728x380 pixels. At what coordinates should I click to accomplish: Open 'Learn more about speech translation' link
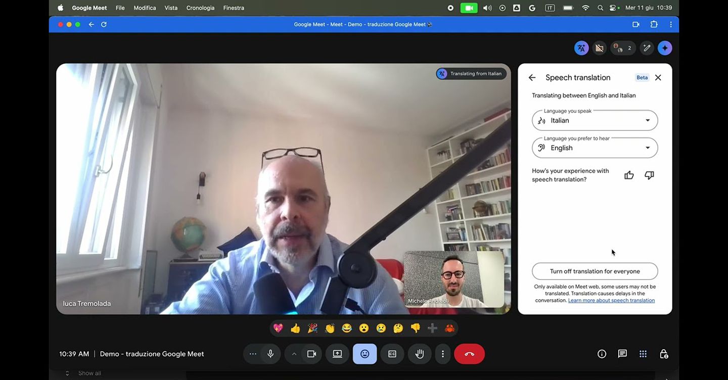(611, 301)
